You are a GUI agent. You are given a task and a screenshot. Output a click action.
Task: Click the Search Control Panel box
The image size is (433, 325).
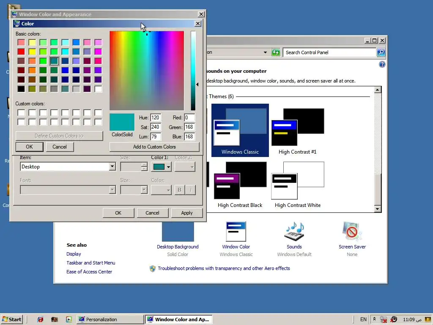click(x=329, y=52)
